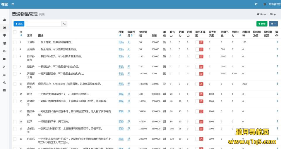This screenshot has height=149, width=281.
Task: Check the select-all header checkbox
Action: (15, 32)
